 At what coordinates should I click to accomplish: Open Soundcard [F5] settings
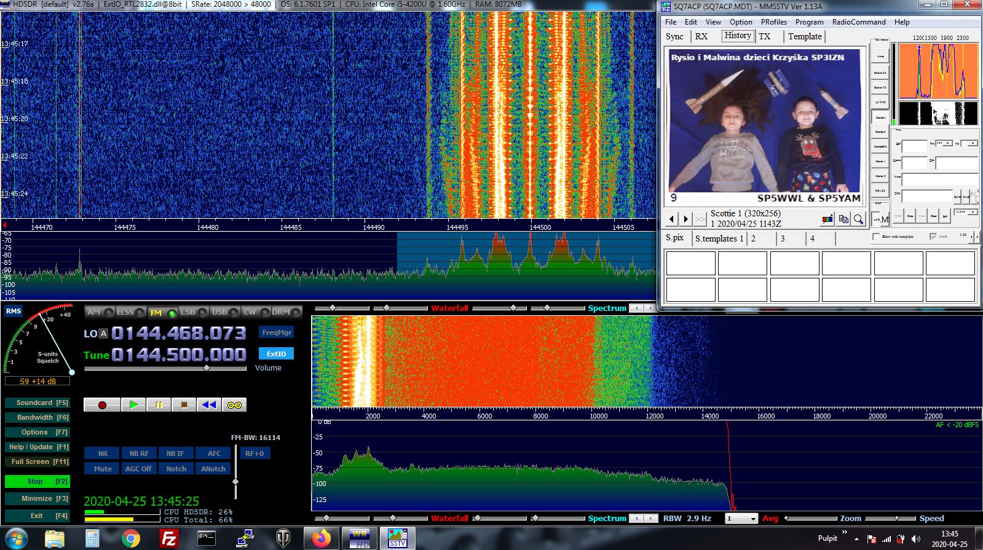pos(37,403)
